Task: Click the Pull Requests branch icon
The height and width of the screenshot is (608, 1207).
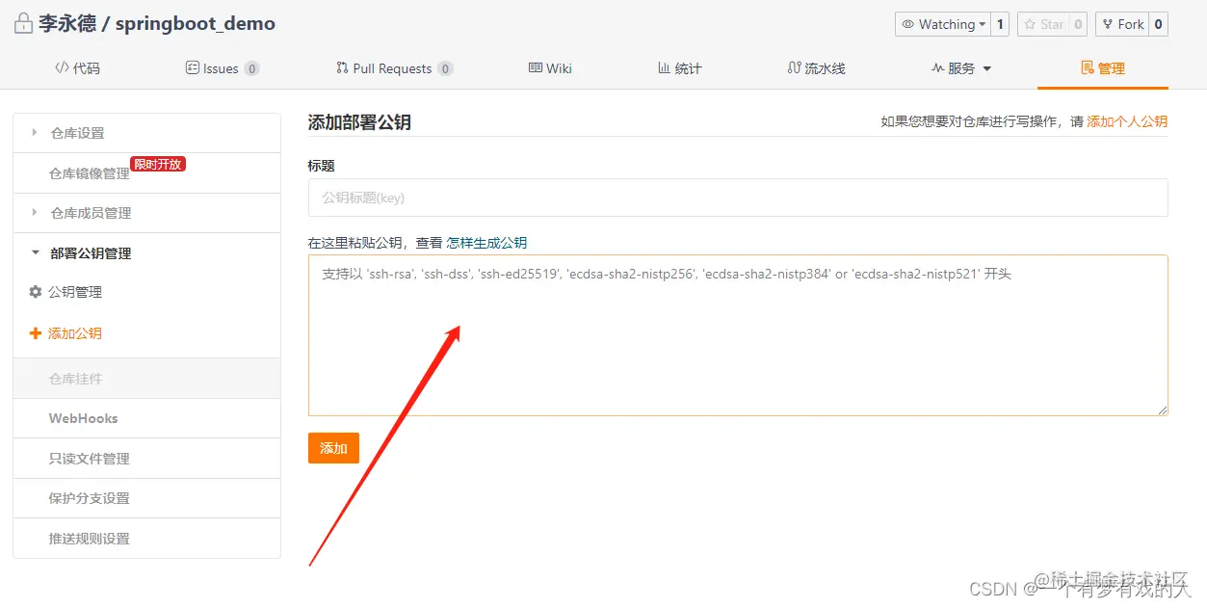Action: coord(342,67)
